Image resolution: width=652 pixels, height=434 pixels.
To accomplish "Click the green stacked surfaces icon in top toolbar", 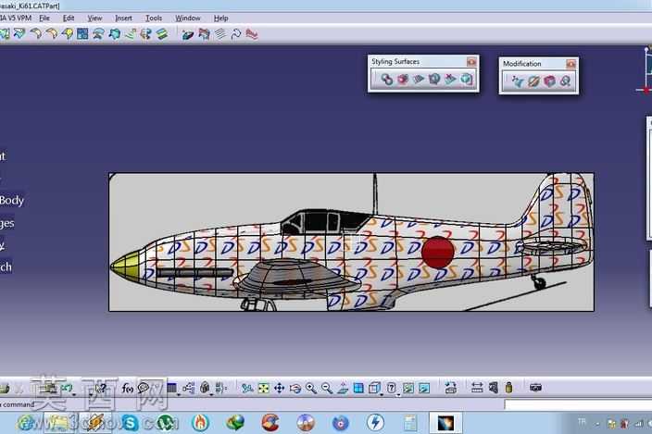I will tap(162, 34).
